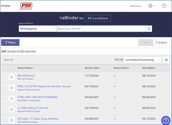Check the WD-40 Aerosol row checkbox

[x=4, y=75]
